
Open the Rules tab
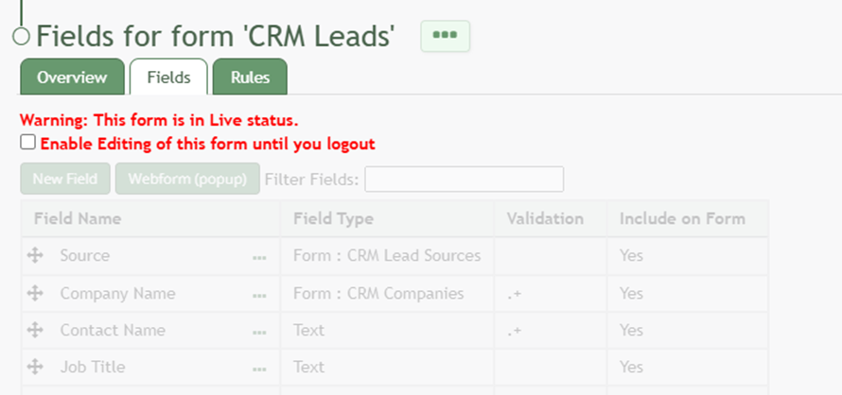tap(250, 77)
